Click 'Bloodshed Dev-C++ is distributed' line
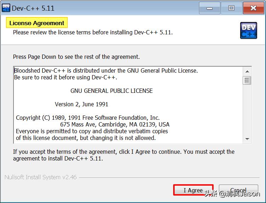The image size is (266, 203). tap(106, 71)
